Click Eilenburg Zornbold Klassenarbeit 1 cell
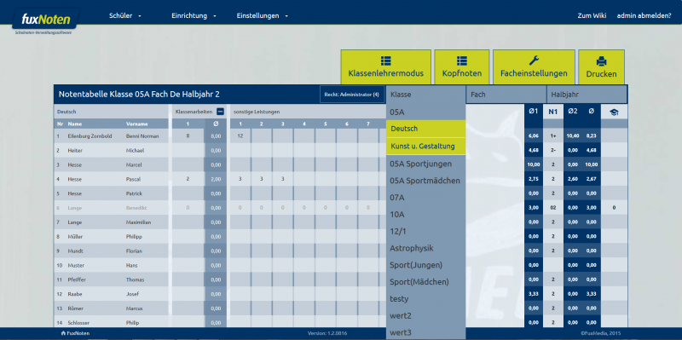This screenshot has height=340, width=682. (x=188, y=136)
